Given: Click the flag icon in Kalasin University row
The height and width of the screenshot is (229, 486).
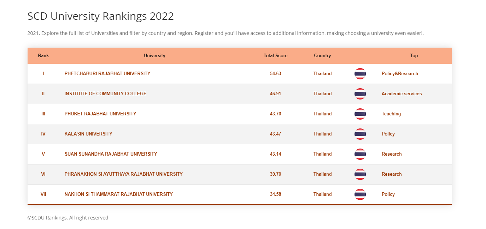Looking at the screenshot, I should 360,134.
